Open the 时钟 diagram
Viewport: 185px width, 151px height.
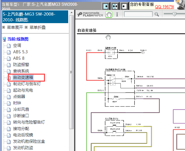point(17,103)
